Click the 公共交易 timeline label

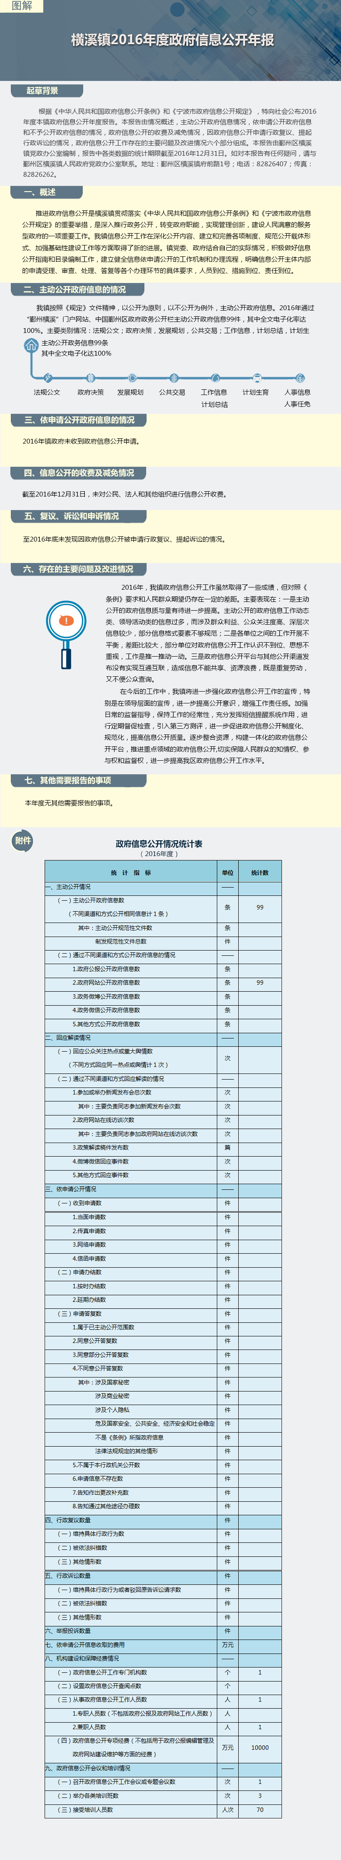pos(172,393)
